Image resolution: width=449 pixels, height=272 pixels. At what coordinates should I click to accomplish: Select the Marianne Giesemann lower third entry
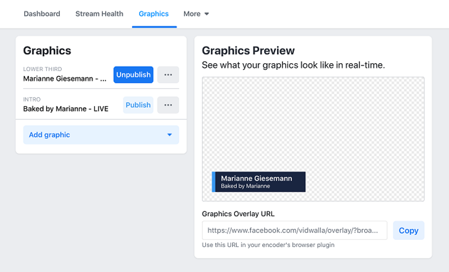[x=65, y=79]
